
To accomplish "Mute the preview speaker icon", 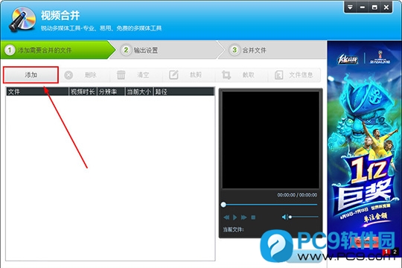I will [284, 217].
